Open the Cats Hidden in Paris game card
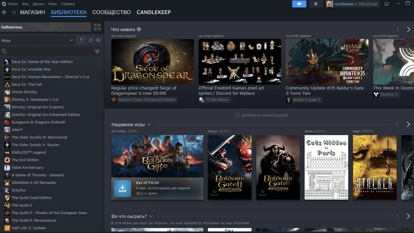The width and height of the screenshot is (414, 233). coord(326,167)
